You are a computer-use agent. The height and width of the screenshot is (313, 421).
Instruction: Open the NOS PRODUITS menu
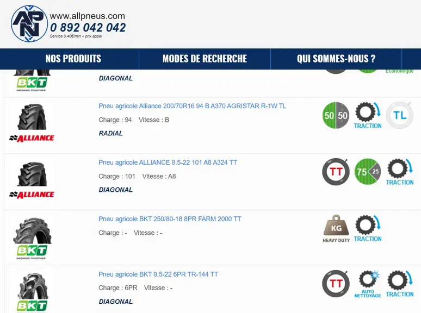pos(73,59)
